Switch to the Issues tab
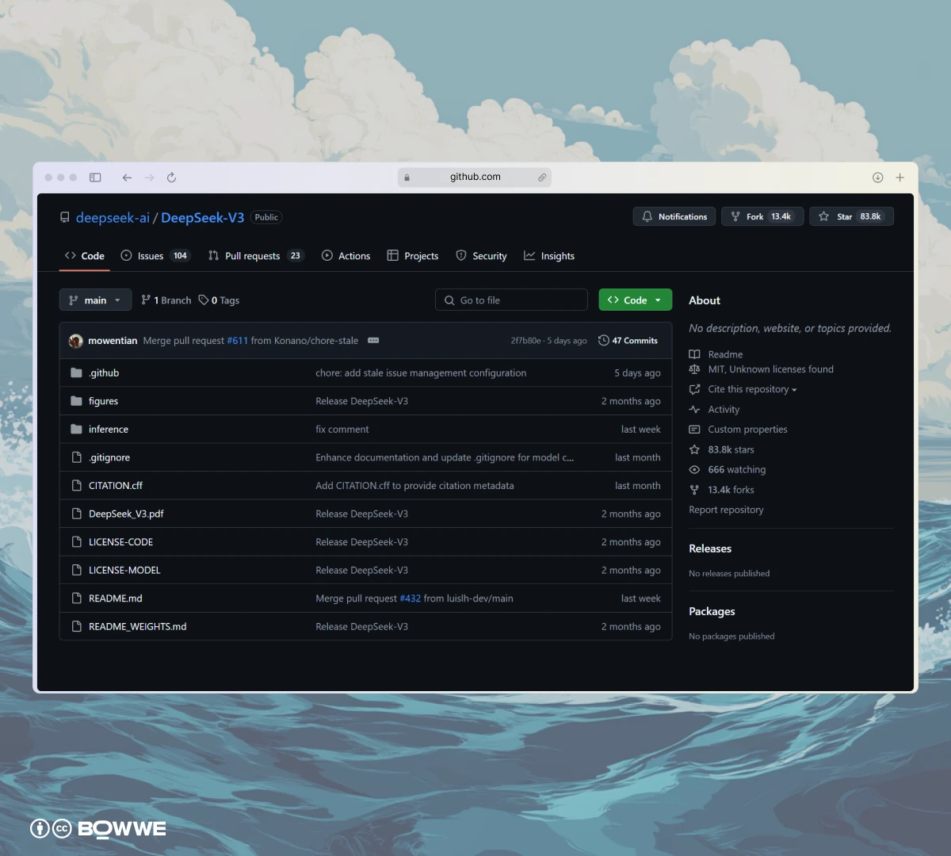The width and height of the screenshot is (951, 856). click(155, 256)
